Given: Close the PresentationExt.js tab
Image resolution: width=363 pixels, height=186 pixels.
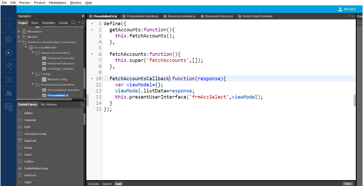Looking at the screenshot, I should coord(91,16).
